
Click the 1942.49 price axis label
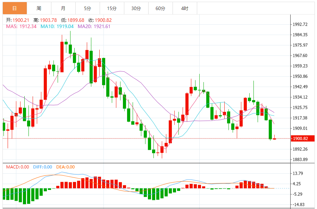pyautogui.click(x=300, y=87)
